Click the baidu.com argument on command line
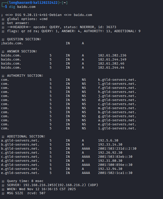Viewport: 163px width, 199px height. click(x=26, y=7)
